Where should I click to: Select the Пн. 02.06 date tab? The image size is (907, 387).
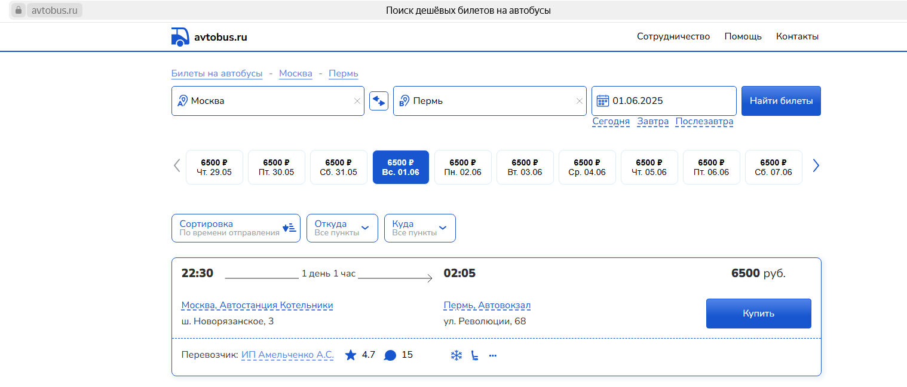[463, 167]
